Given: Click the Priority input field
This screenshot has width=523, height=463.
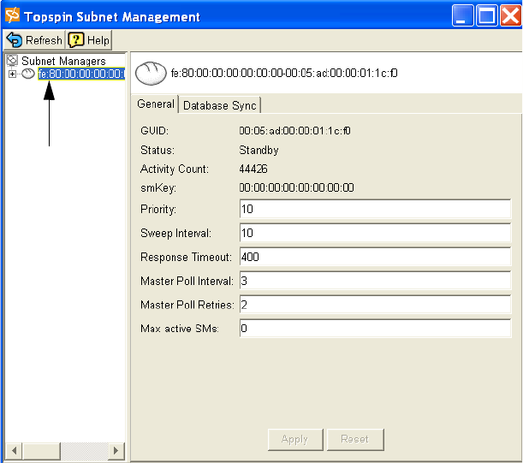Looking at the screenshot, I should point(375,209).
